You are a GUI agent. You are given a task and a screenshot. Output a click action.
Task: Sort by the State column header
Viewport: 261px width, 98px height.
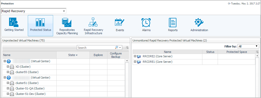[x=73, y=55]
